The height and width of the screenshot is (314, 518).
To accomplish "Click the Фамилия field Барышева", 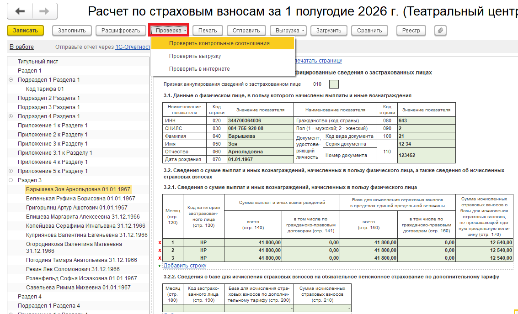I will tap(260, 136).
